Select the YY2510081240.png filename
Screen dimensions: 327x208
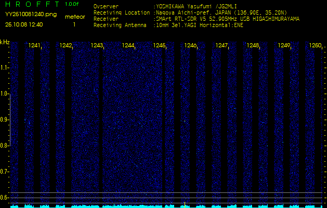31,15
